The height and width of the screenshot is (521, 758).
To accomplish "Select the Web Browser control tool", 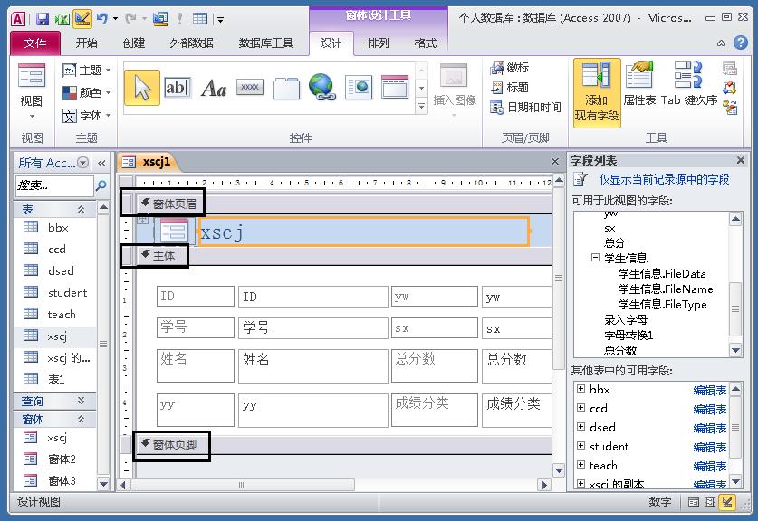I will point(359,87).
